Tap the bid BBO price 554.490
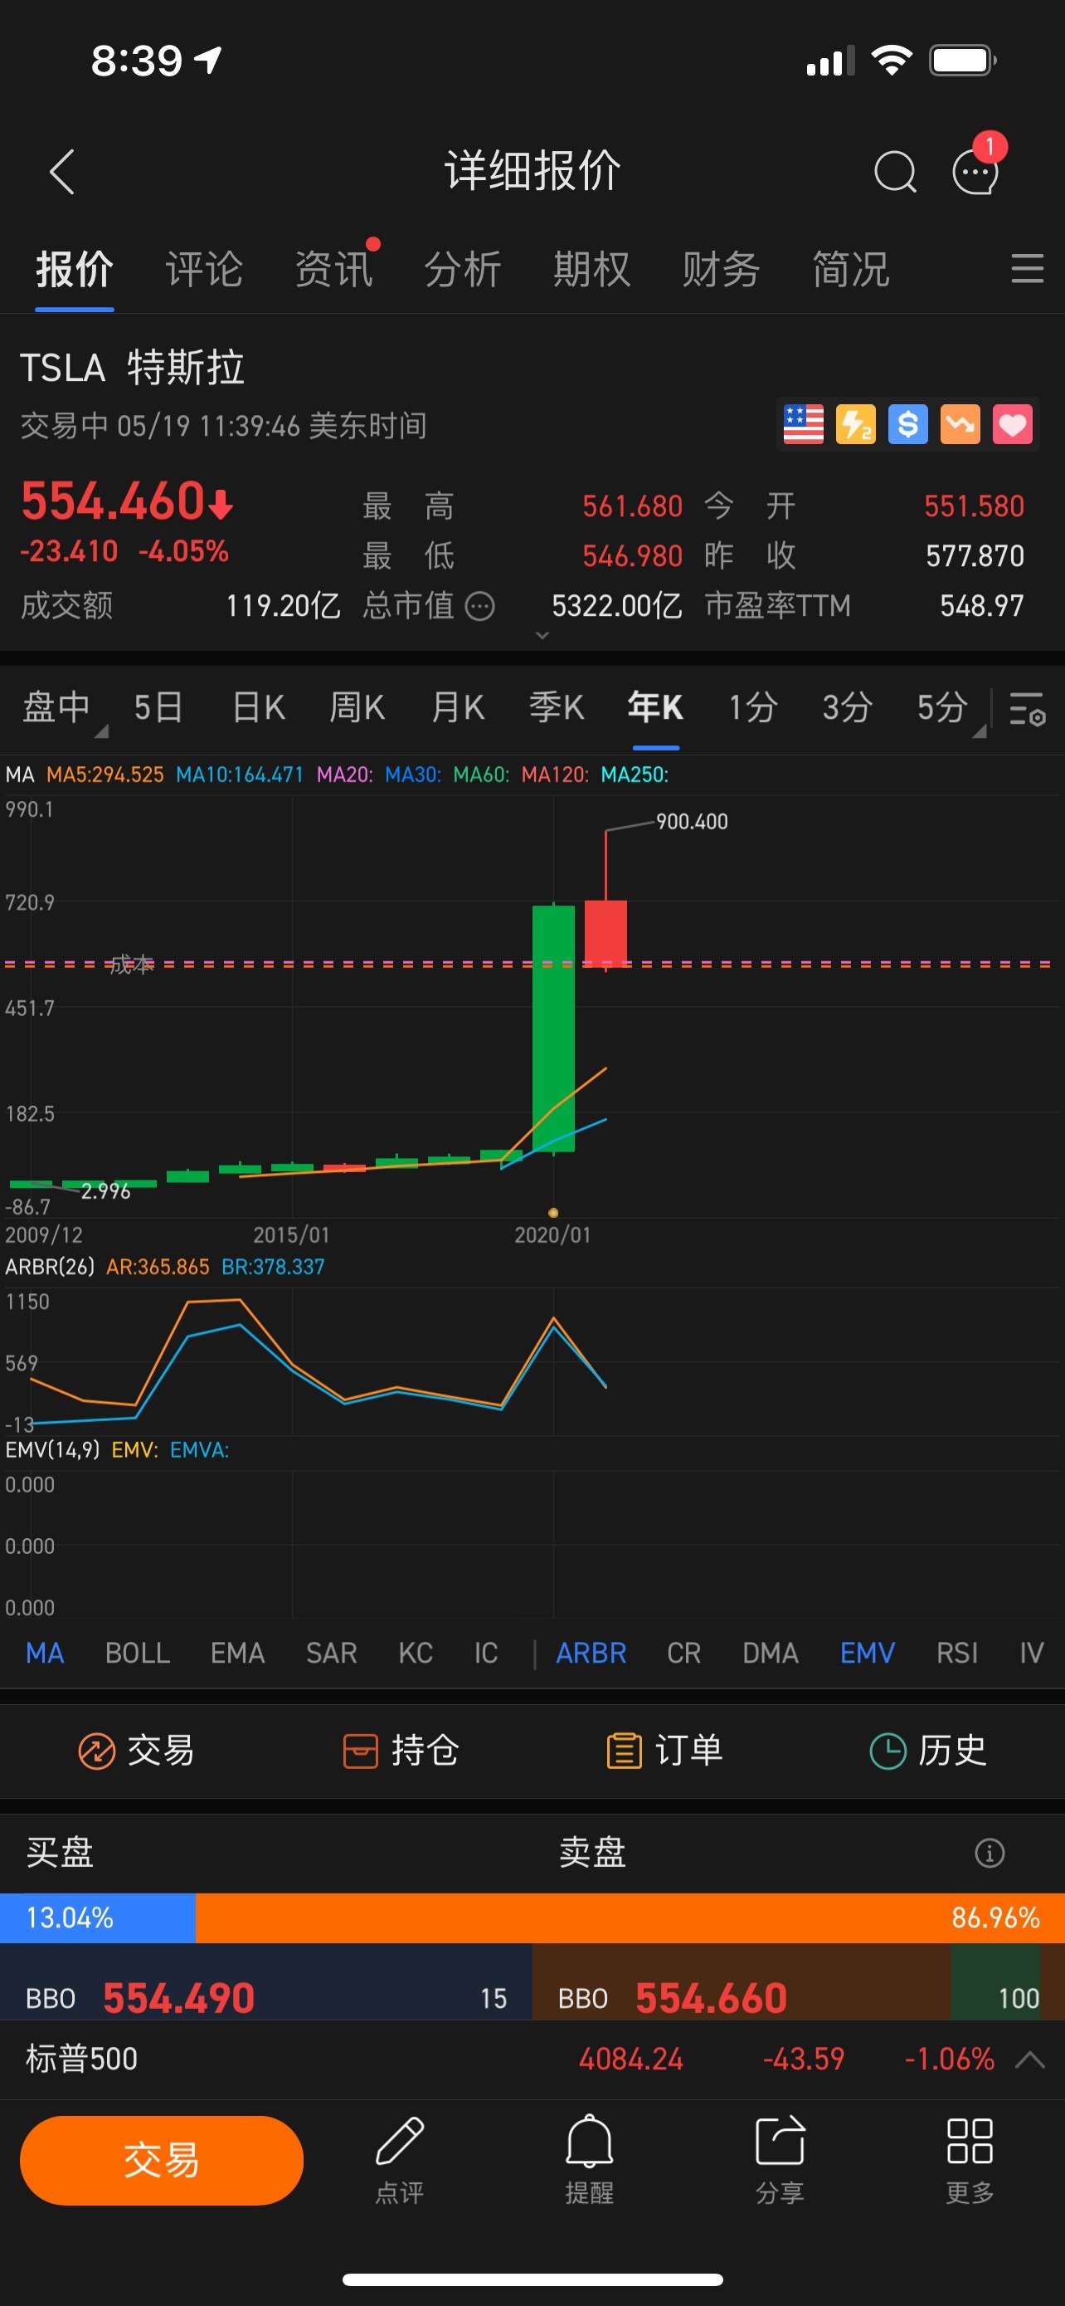 click(x=179, y=1997)
